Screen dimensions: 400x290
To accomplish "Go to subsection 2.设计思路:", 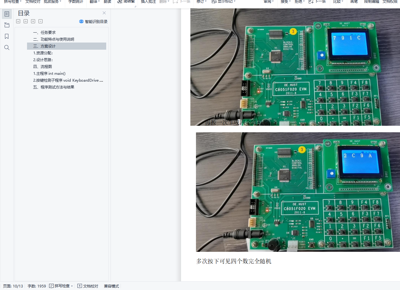I will (x=43, y=60).
